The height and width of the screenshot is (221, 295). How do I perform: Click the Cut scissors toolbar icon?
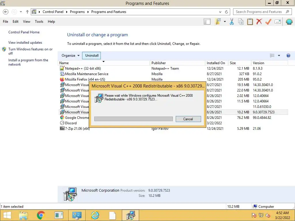pos(232,22)
